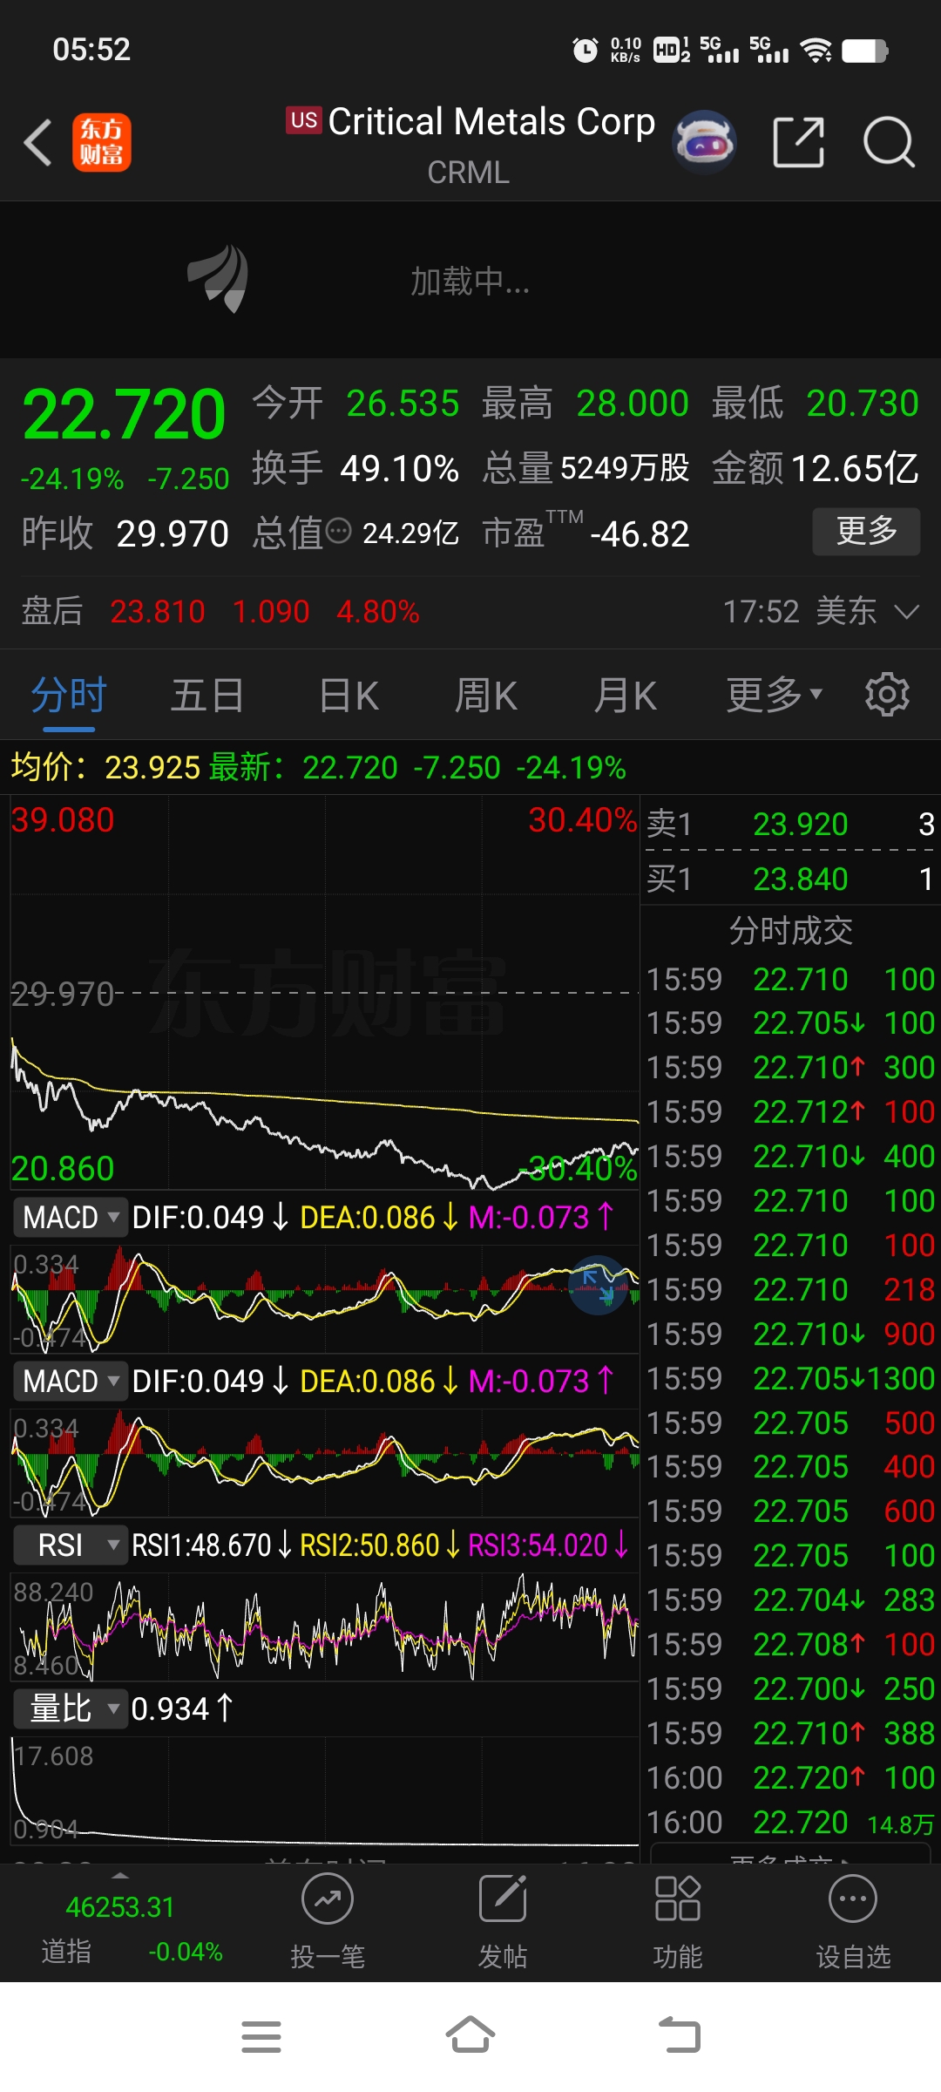Tap the Android back navigation icon
The image size is (941, 2092).
coord(680,2035)
